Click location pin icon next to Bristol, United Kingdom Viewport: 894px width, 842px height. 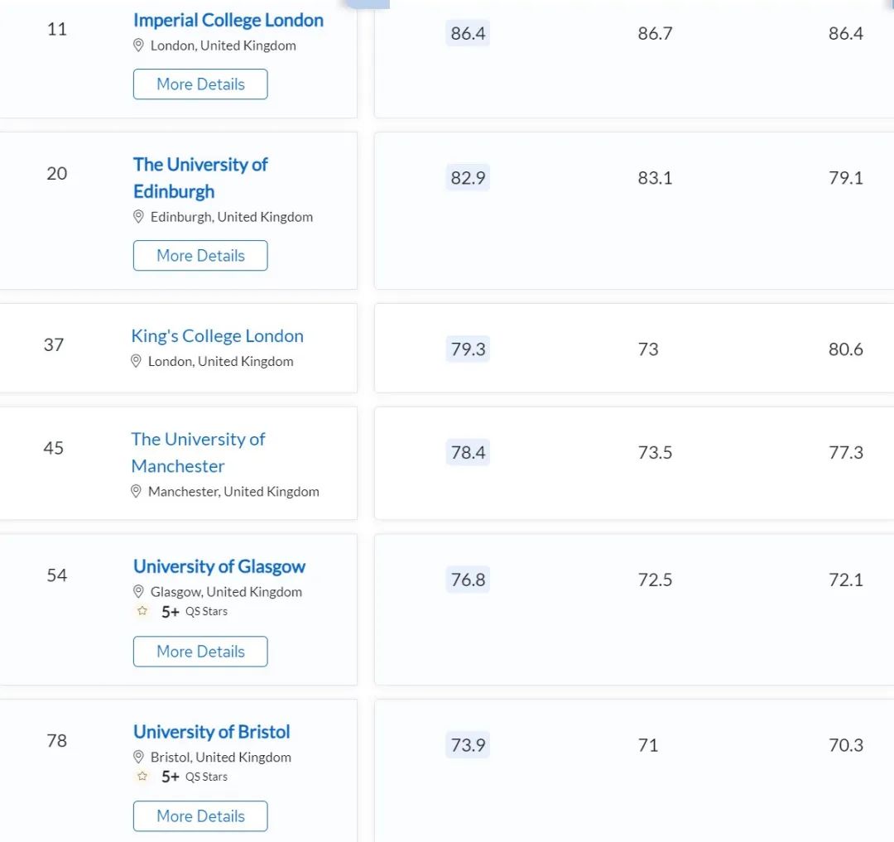tap(139, 757)
